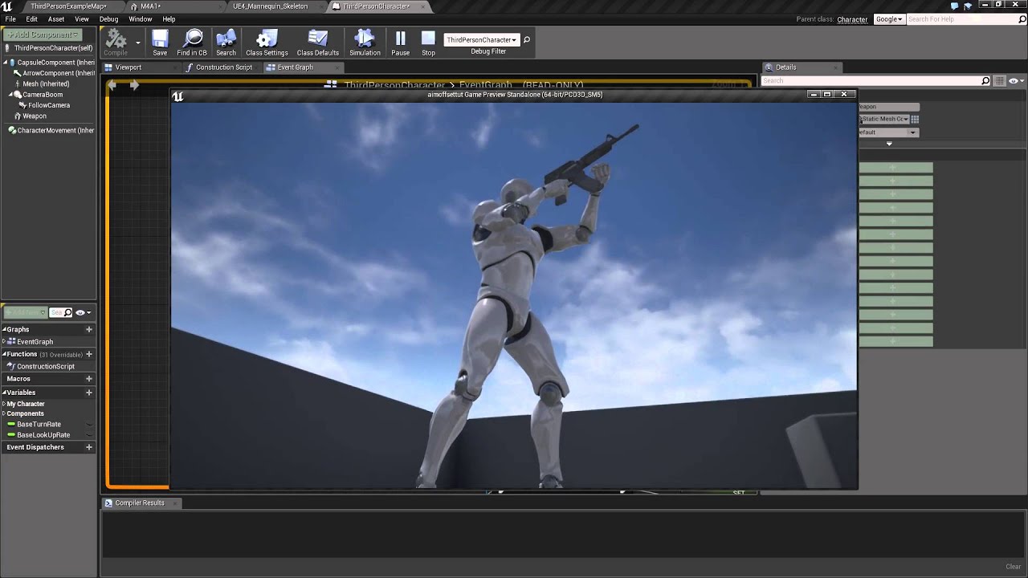Open the feedback chat bubble icon

click(954, 6)
